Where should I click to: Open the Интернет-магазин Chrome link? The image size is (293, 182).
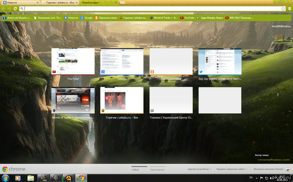(268, 169)
